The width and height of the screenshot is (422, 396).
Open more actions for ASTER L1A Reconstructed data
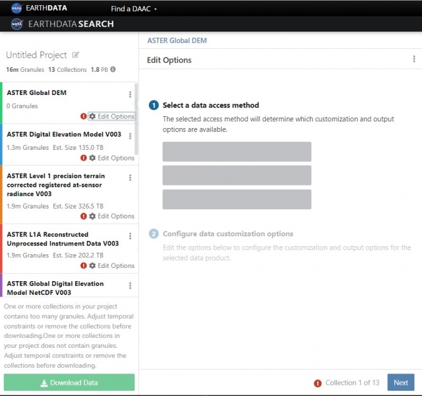(130, 236)
